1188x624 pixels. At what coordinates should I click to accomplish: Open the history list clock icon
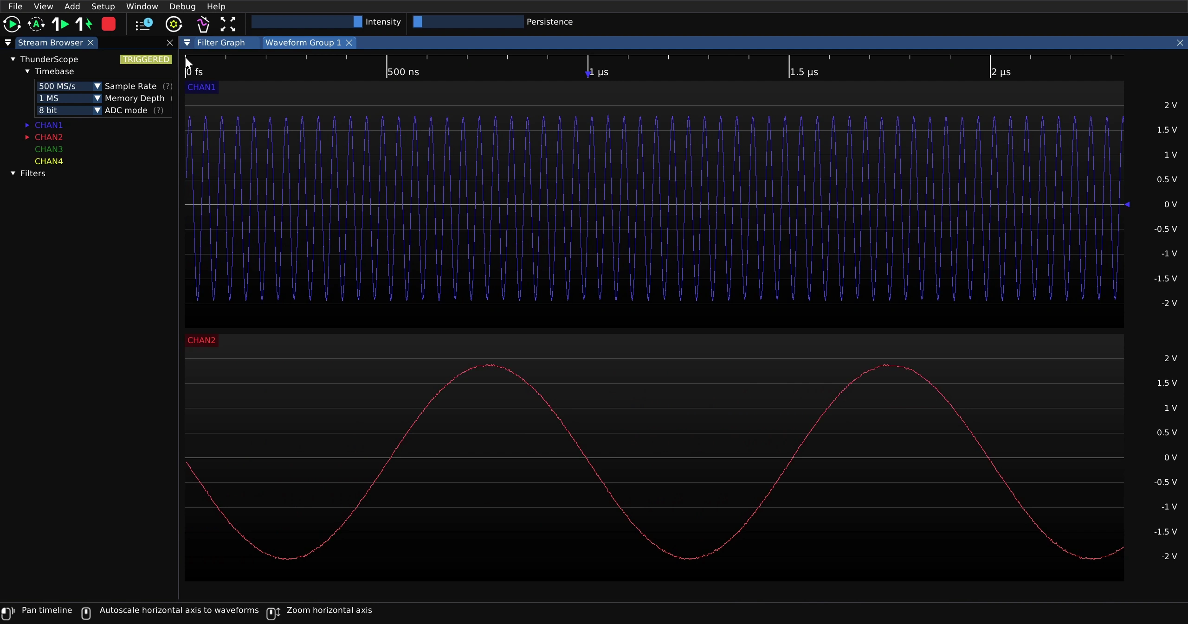tap(144, 24)
